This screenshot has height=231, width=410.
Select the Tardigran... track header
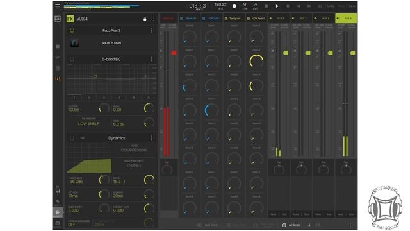pyautogui.click(x=234, y=19)
